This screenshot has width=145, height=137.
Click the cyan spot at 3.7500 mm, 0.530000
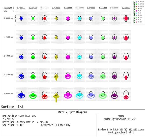pos(79,76)
